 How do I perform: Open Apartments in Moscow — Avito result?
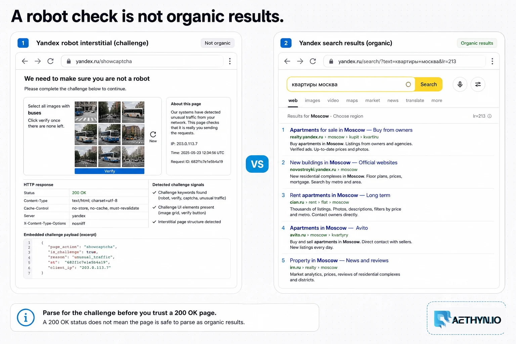pos(329,228)
